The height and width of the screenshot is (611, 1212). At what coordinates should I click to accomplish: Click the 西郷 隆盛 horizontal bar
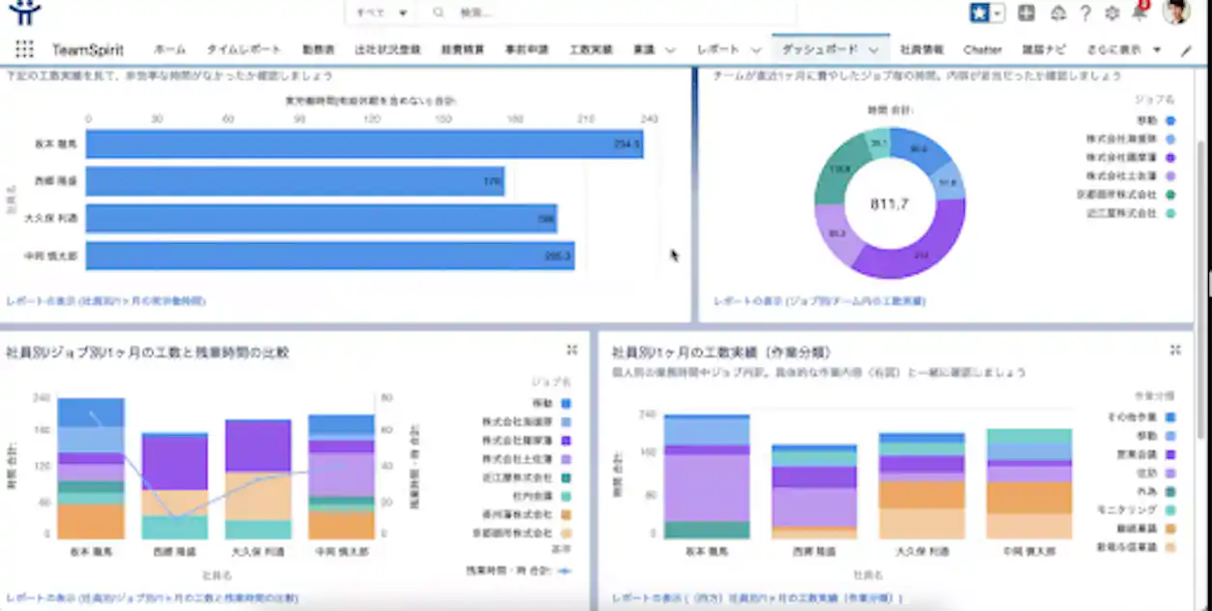[x=295, y=181]
